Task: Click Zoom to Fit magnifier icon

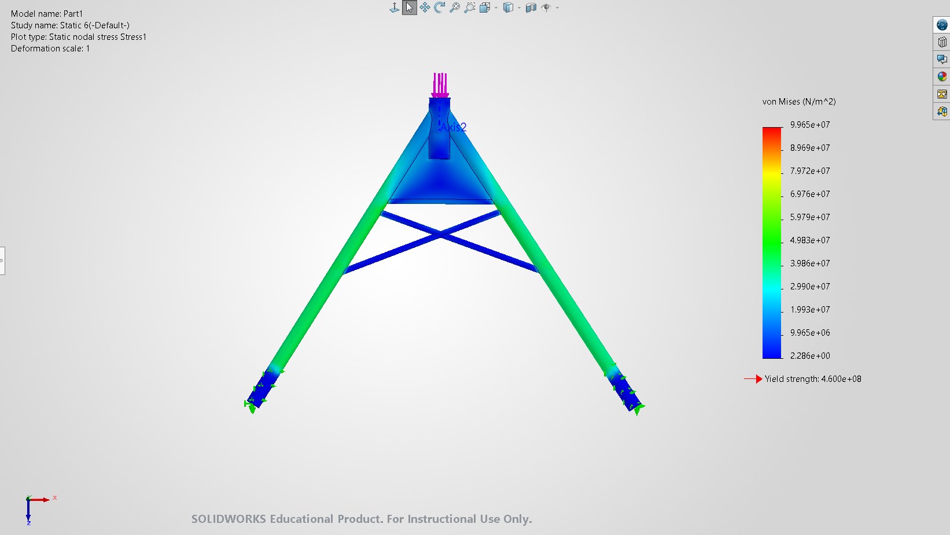Action: pyautogui.click(x=455, y=8)
